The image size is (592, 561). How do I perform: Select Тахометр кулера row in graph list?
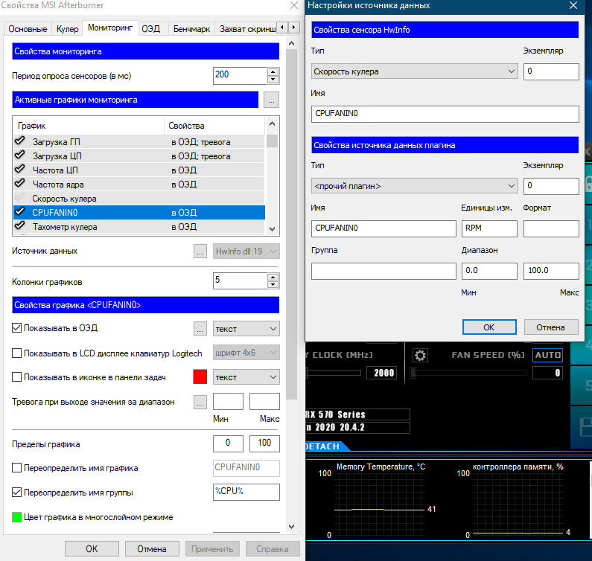(x=139, y=227)
